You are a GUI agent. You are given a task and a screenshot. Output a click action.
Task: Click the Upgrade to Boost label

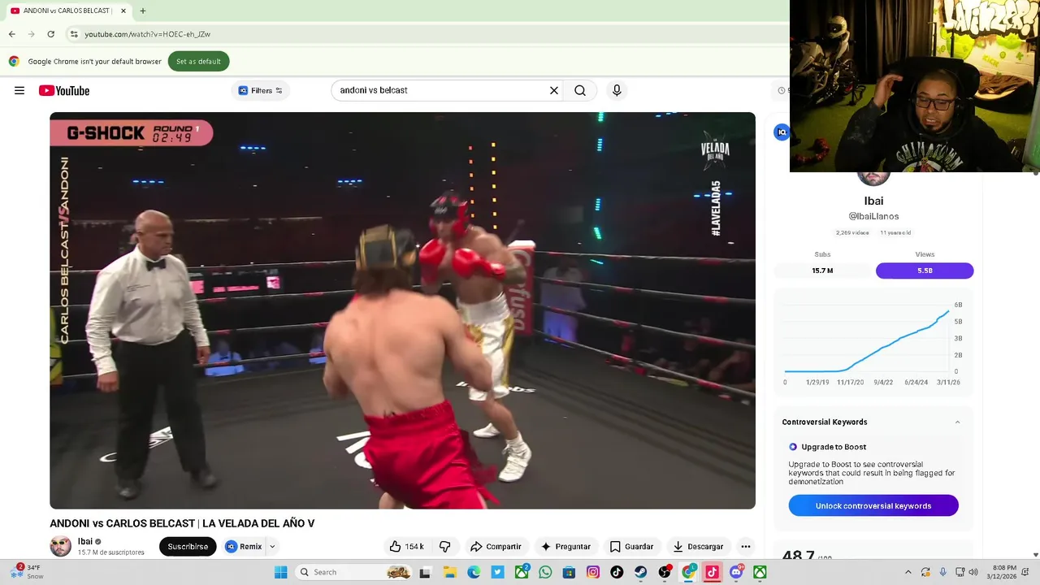click(x=834, y=447)
